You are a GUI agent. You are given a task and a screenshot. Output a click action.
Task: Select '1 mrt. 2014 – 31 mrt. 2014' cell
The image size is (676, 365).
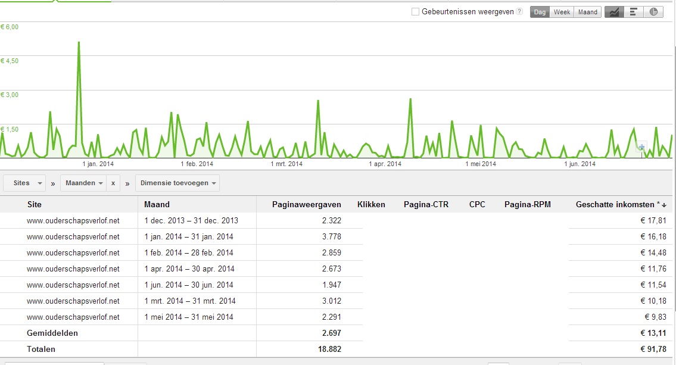pos(189,301)
